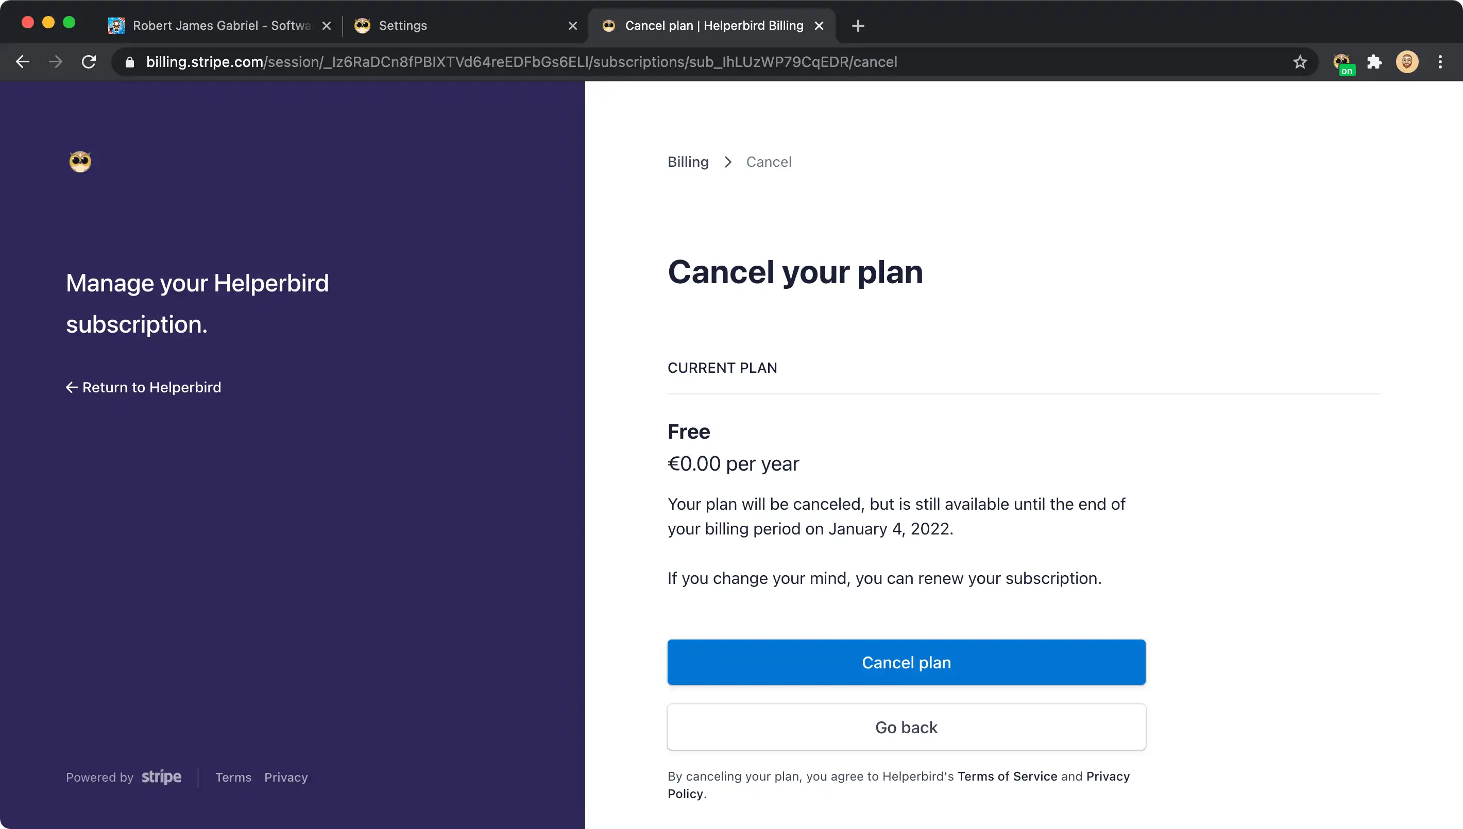This screenshot has height=829, width=1463.
Task: Open the Chrome three-dot menu
Action: coord(1440,61)
